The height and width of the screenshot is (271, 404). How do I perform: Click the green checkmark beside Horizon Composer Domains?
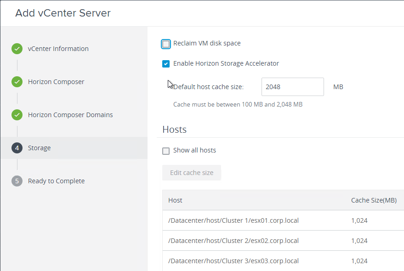(x=17, y=115)
